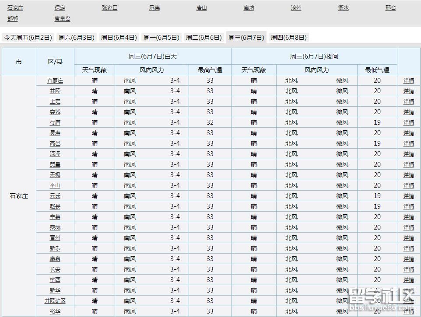Open the 衡水 city weather page
Screen dimensions: 421x317
point(343,7)
